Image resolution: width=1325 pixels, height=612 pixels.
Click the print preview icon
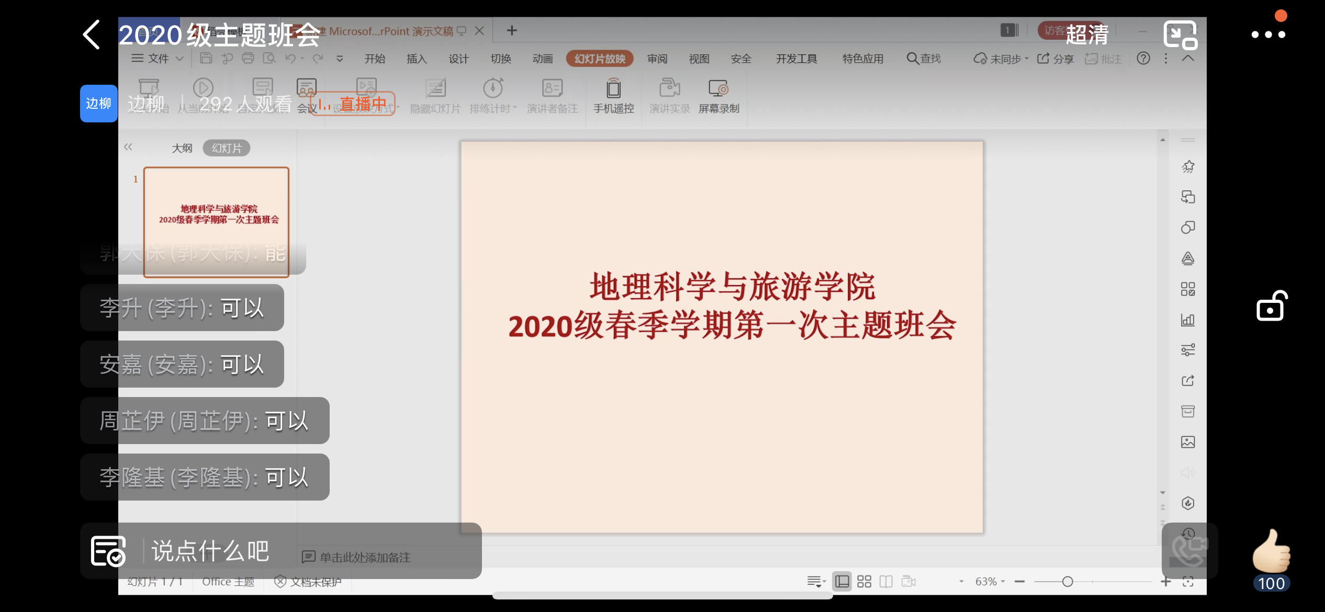[269, 58]
